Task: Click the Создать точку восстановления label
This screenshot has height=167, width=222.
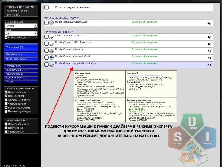Action: 73,7
